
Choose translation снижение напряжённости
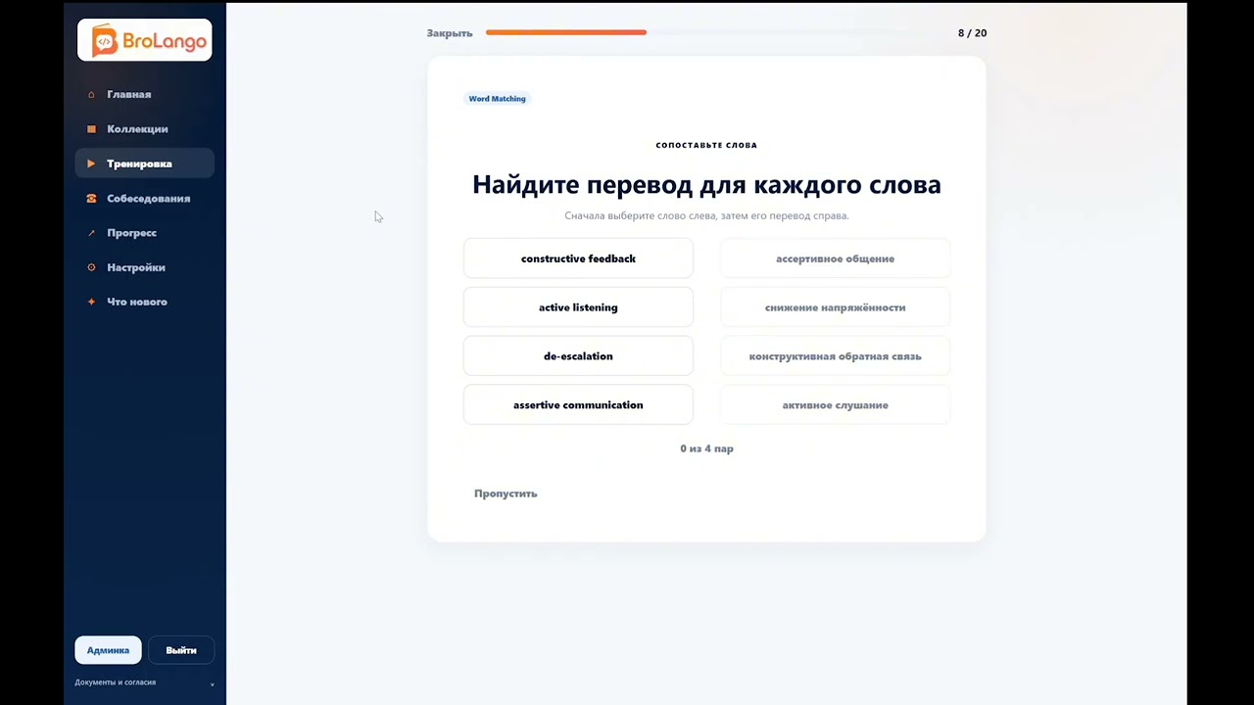tap(835, 307)
